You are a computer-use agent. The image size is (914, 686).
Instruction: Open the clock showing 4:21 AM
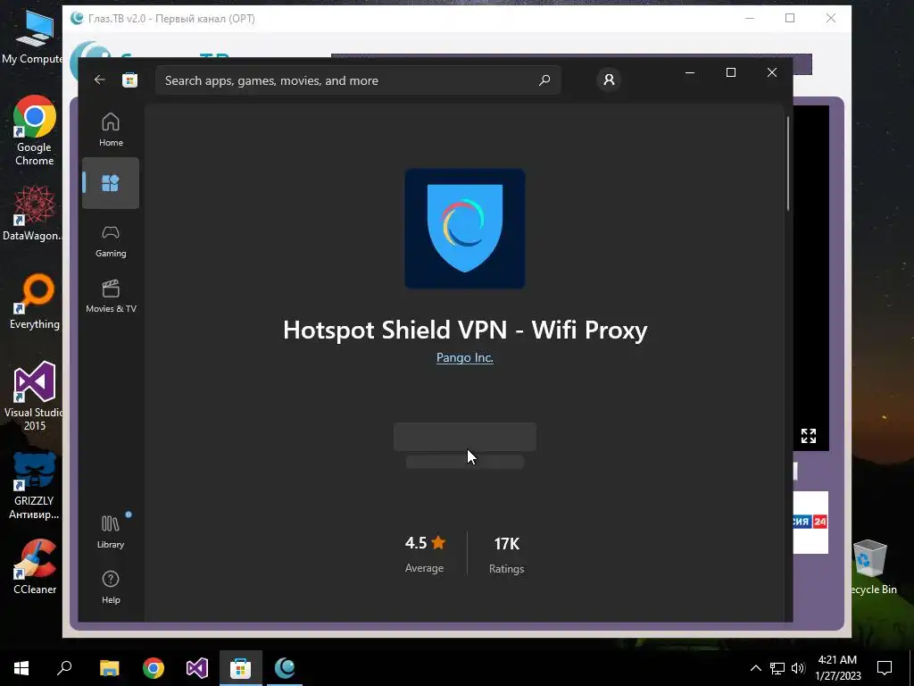837,668
